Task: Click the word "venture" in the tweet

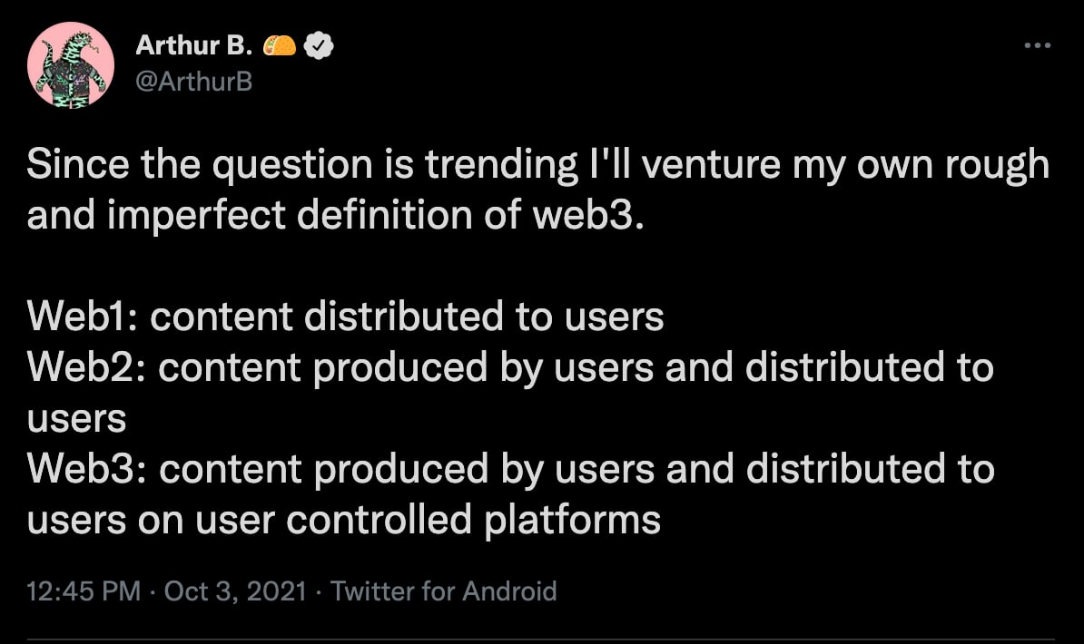Action: click(x=711, y=166)
